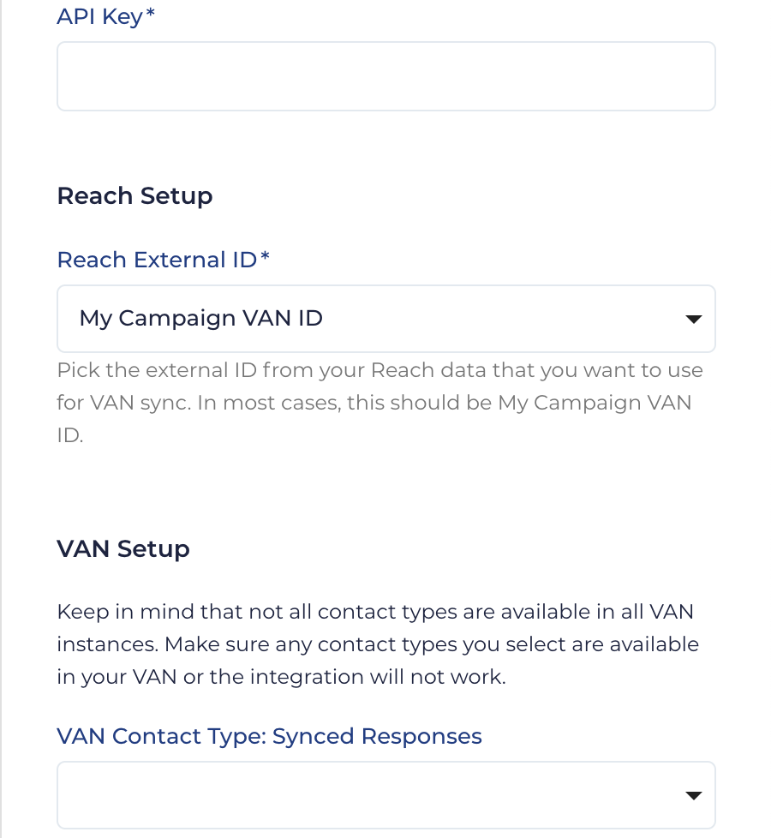The width and height of the screenshot is (771, 838).
Task: Click the API Key input field
Action: tap(385, 76)
